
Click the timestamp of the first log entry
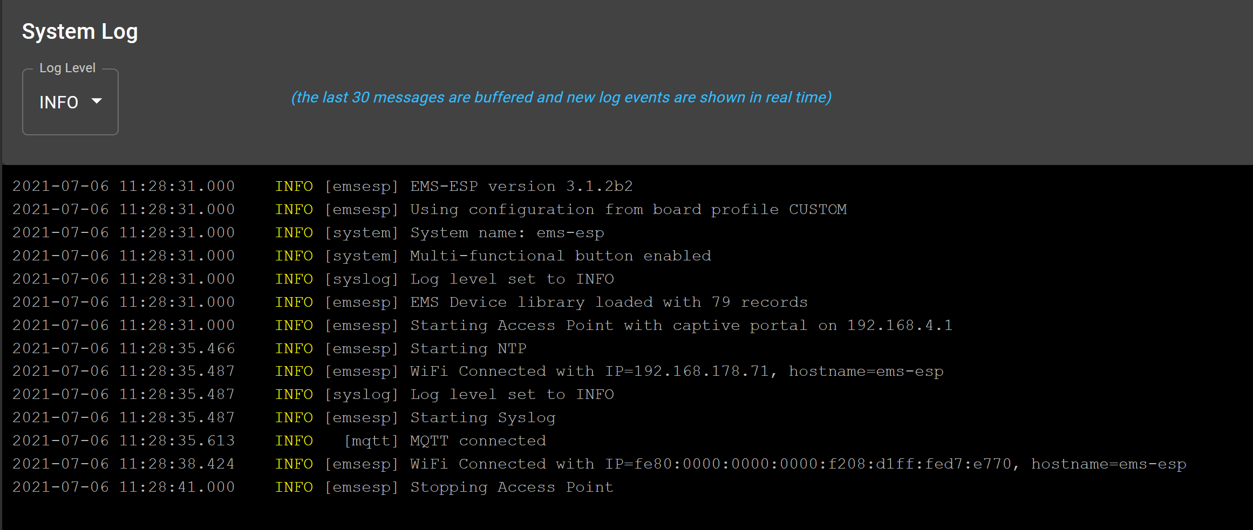pyautogui.click(x=123, y=185)
